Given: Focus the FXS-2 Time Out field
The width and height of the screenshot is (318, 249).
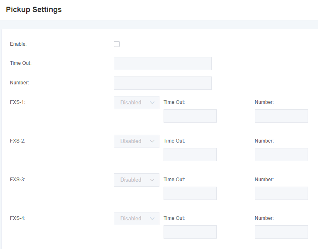Looking at the screenshot, I should 190,155.
